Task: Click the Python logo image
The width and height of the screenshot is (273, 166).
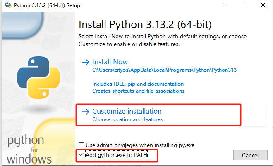Action: pyautogui.click(x=38, y=77)
